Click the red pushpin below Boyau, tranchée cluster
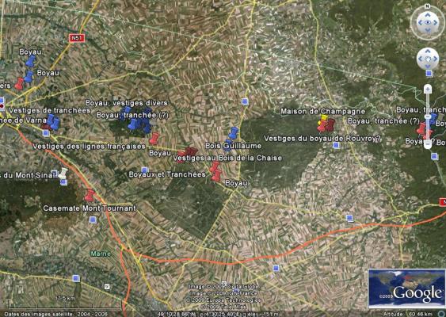Screen dimensions: 446x317 [154, 139]
